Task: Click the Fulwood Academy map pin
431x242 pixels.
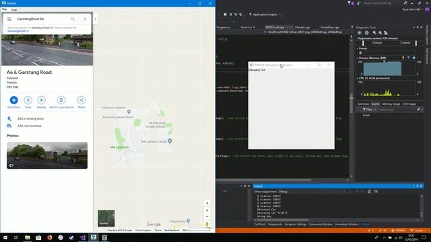Action: pos(129,112)
